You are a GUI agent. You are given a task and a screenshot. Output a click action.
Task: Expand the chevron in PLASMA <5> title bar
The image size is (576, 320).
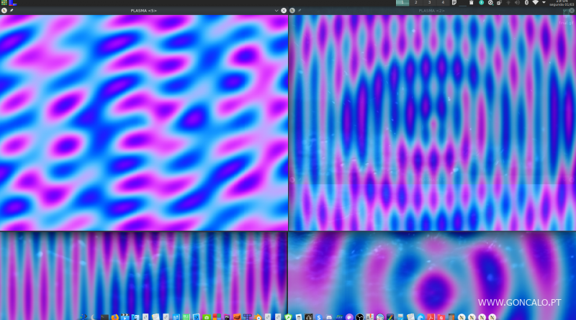pyautogui.click(x=276, y=11)
